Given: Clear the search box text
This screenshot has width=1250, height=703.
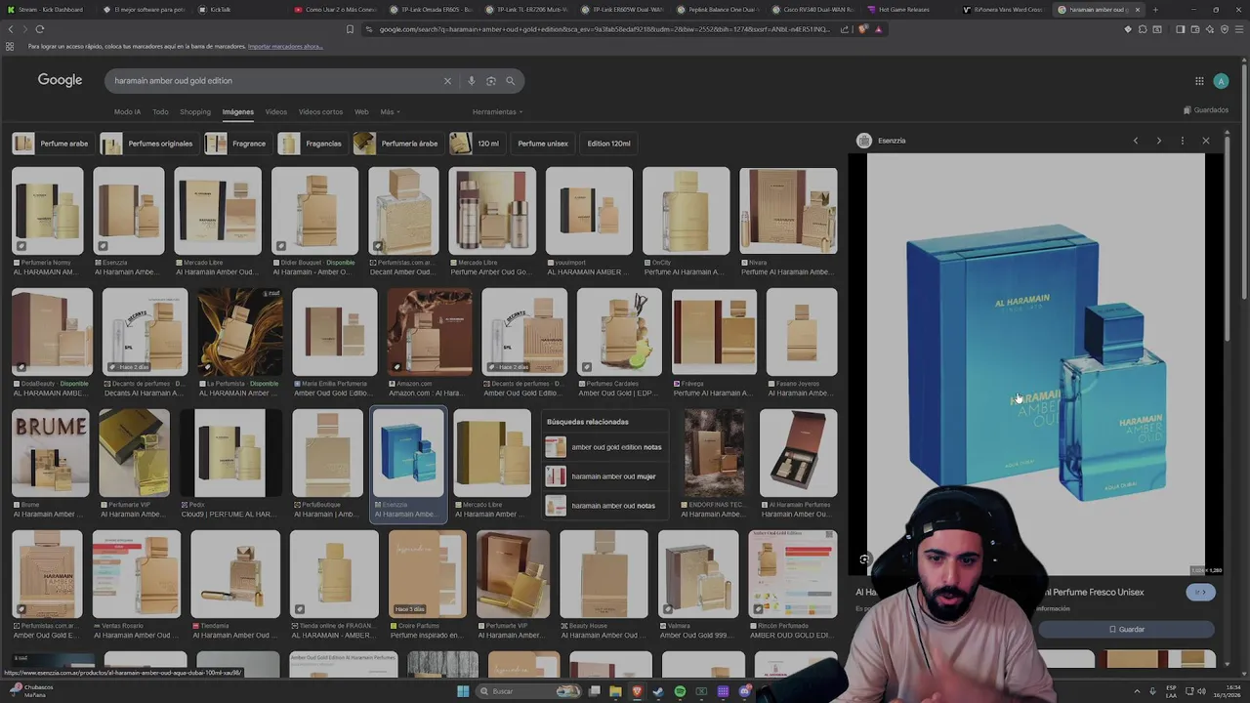Looking at the screenshot, I should (x=447, y=81).
